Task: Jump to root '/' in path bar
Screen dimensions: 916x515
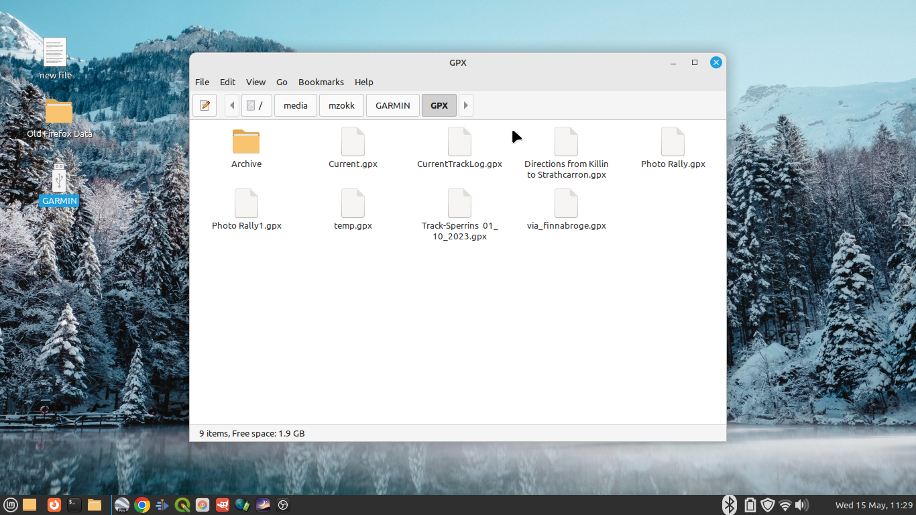Action: 255,105
